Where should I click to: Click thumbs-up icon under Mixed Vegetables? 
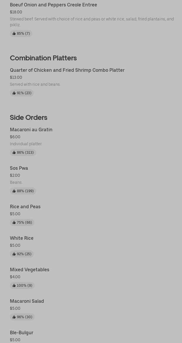click(14, 286)
